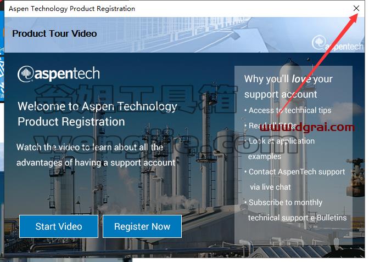Click the 'via live chat' text line
Viewport: 369px width, 262px height.
[270, 187]
